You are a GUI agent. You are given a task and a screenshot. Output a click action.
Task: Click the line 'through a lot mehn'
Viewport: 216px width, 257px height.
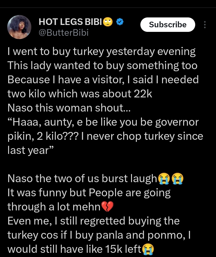point(54,207)
